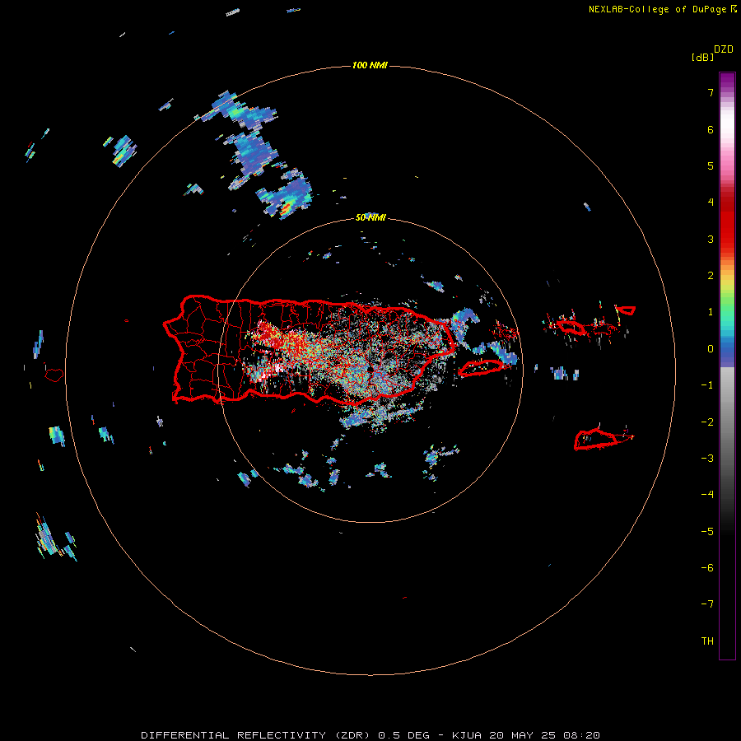Click the St. Croix island outline in the southeast
Viewport: 741px width, 741px height.
(x=604, y=439)
